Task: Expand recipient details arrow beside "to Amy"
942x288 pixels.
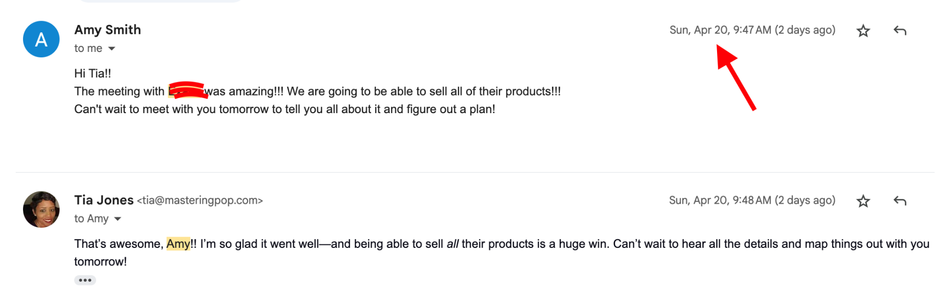Action: 118,219
